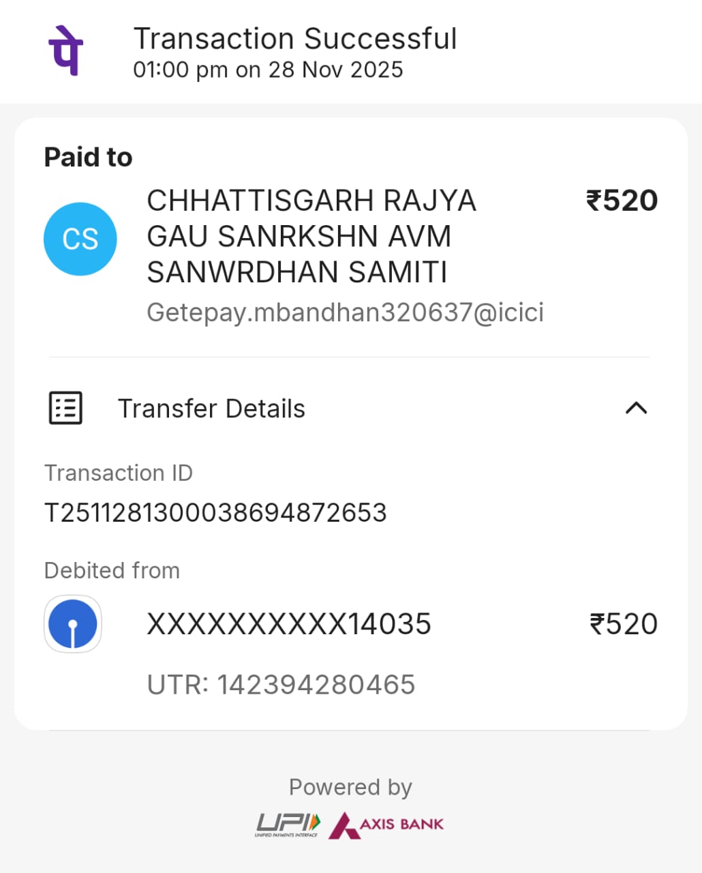
Task: Tap the SBI bank logo icon
Action: (x=73, y=624)
